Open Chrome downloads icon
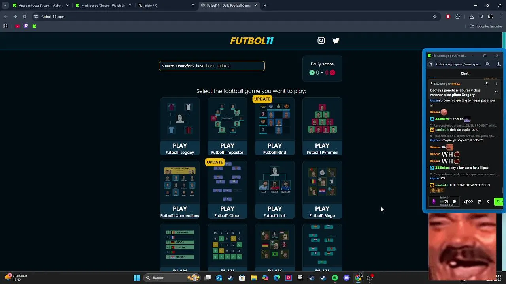The height and width of the screenshot is (284, 506). (x=472, y=17)
